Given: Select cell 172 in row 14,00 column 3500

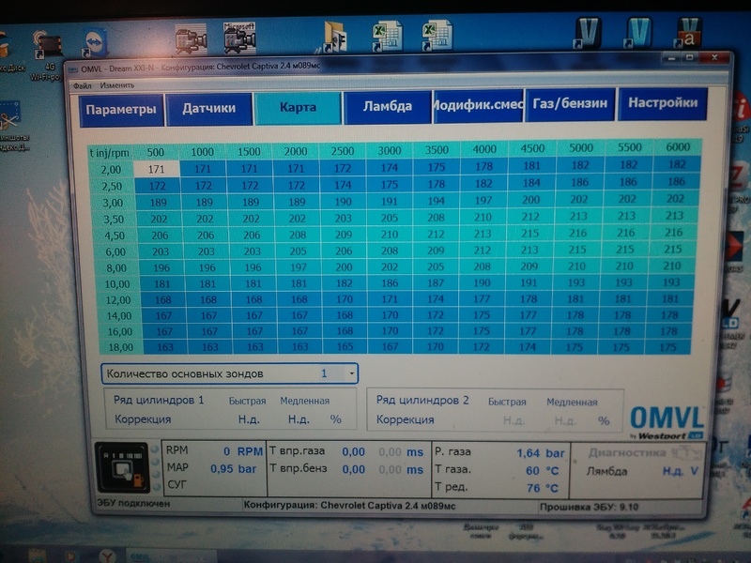Looking at the screenshot, I should coord(436,315).
